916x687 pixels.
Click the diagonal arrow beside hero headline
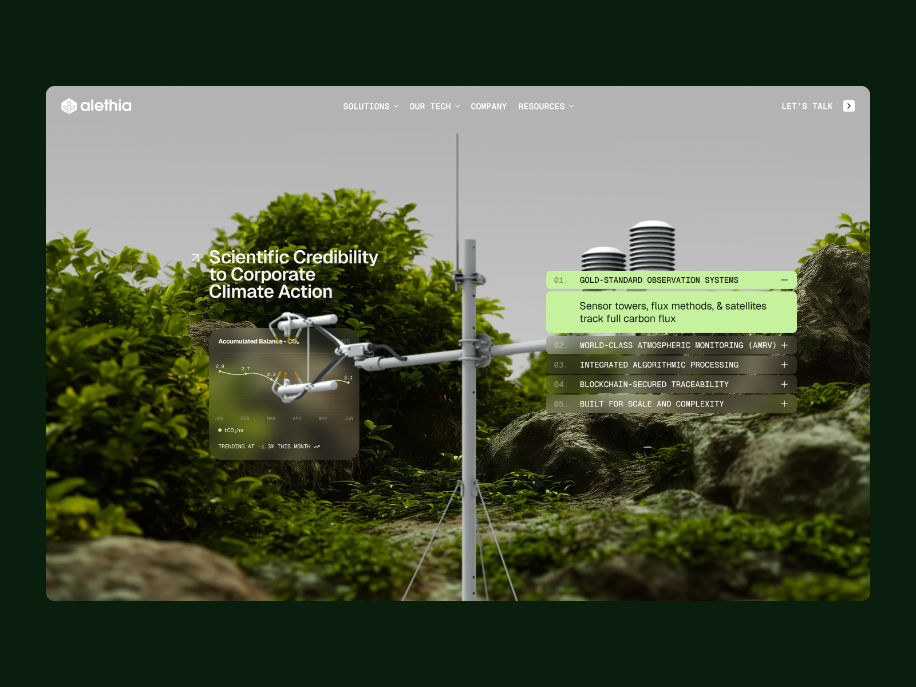(x=195, y=258)
